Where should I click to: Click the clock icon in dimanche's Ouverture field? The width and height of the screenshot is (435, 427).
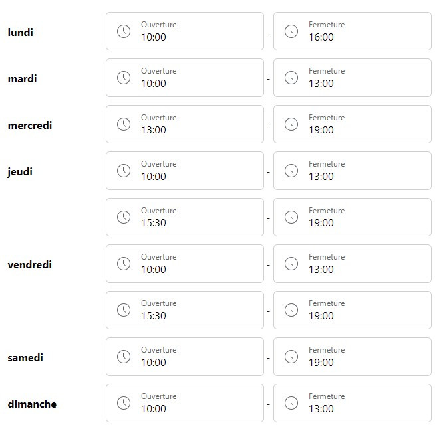[124, 403]
